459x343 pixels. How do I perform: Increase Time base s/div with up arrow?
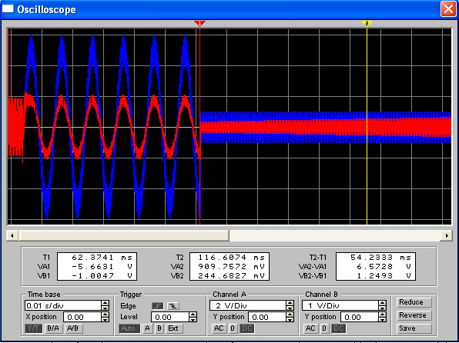pos(105,303)
